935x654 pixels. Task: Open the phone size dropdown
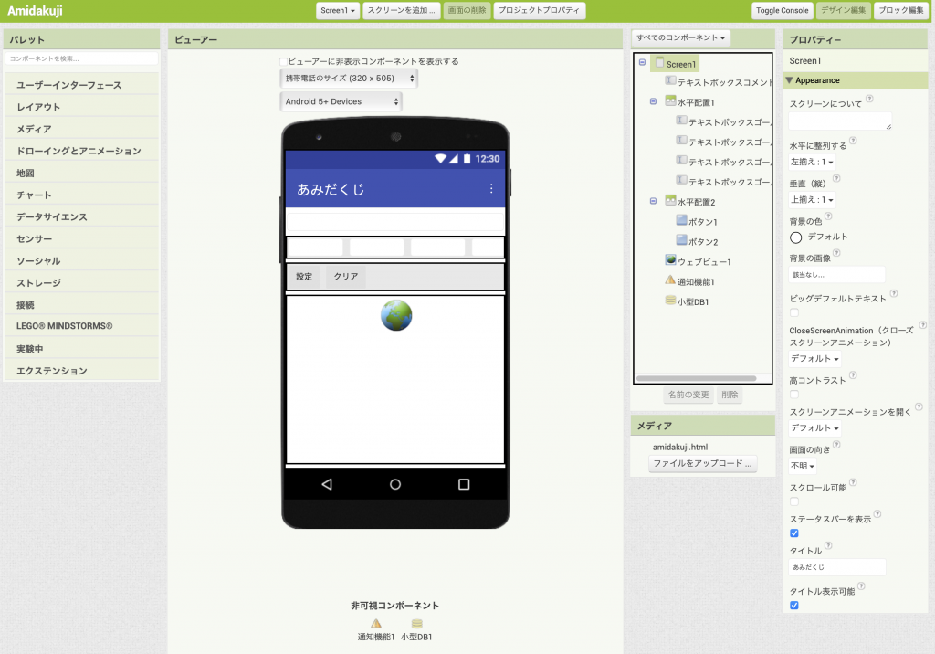click(348, 79)
